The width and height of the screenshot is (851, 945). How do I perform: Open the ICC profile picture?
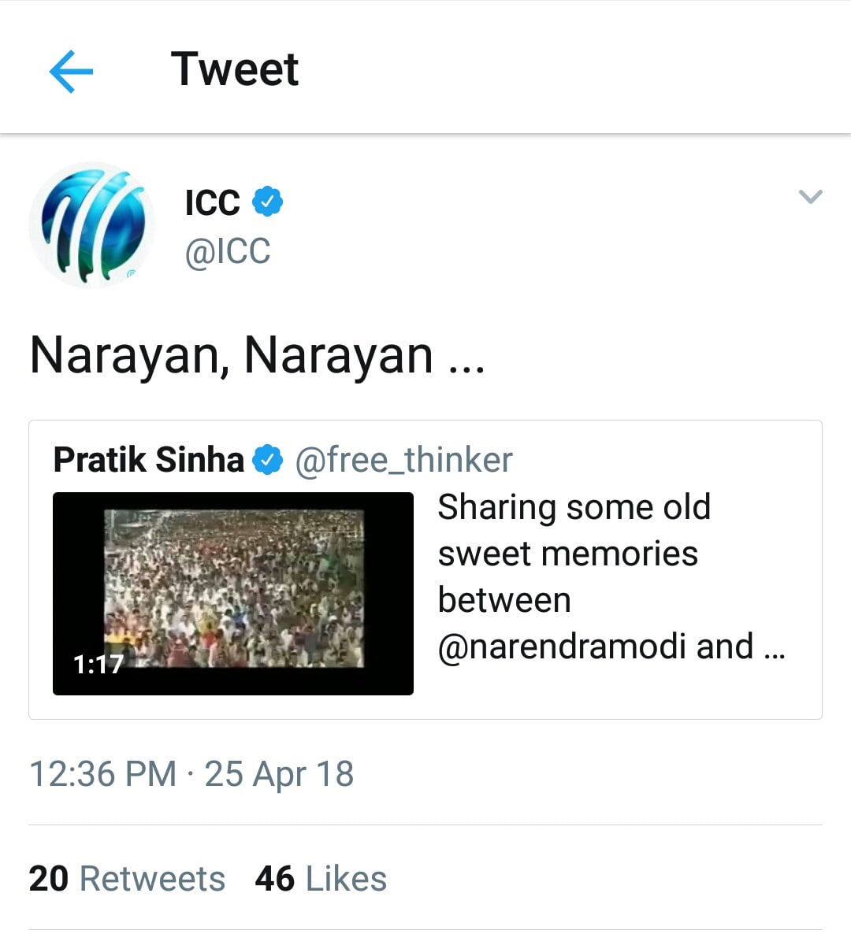[x=92, y=225]
